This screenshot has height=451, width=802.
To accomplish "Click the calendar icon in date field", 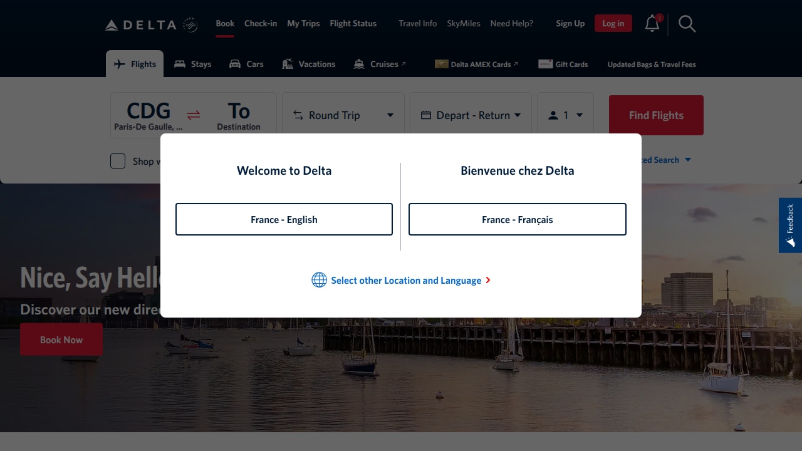I will pyautogui.click(x=426, y=115).
